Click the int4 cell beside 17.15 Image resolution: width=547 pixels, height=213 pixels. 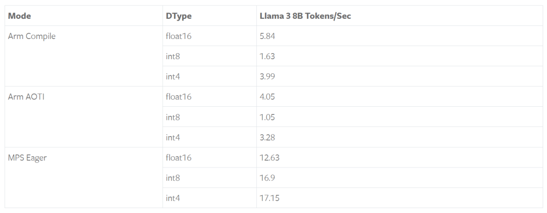click(x=173, y=198)
